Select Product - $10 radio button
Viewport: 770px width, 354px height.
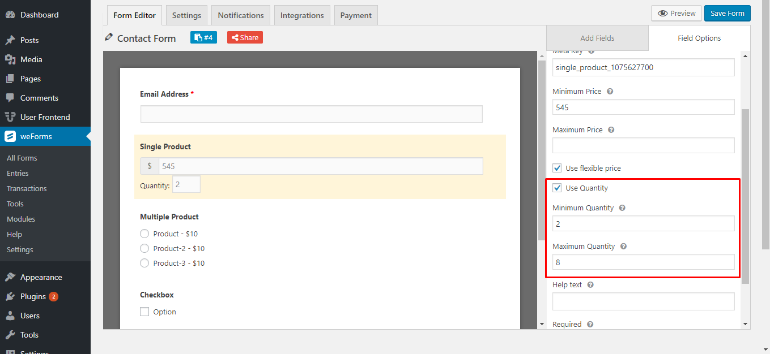pos(144,234)
